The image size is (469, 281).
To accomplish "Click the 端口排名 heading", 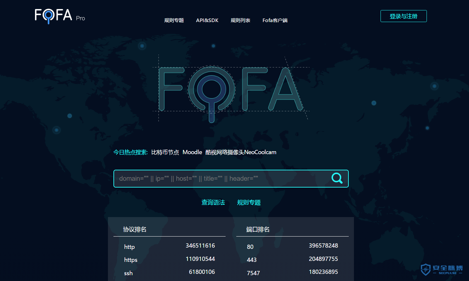I will coord(258,229).
